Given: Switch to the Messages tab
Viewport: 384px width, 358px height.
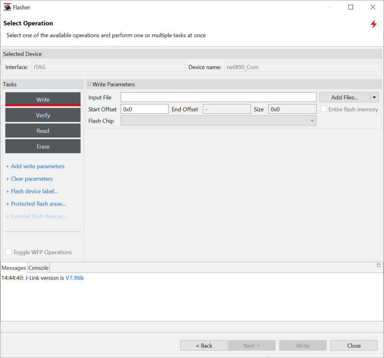Looking at the screenshot, I should click(14, 268).
